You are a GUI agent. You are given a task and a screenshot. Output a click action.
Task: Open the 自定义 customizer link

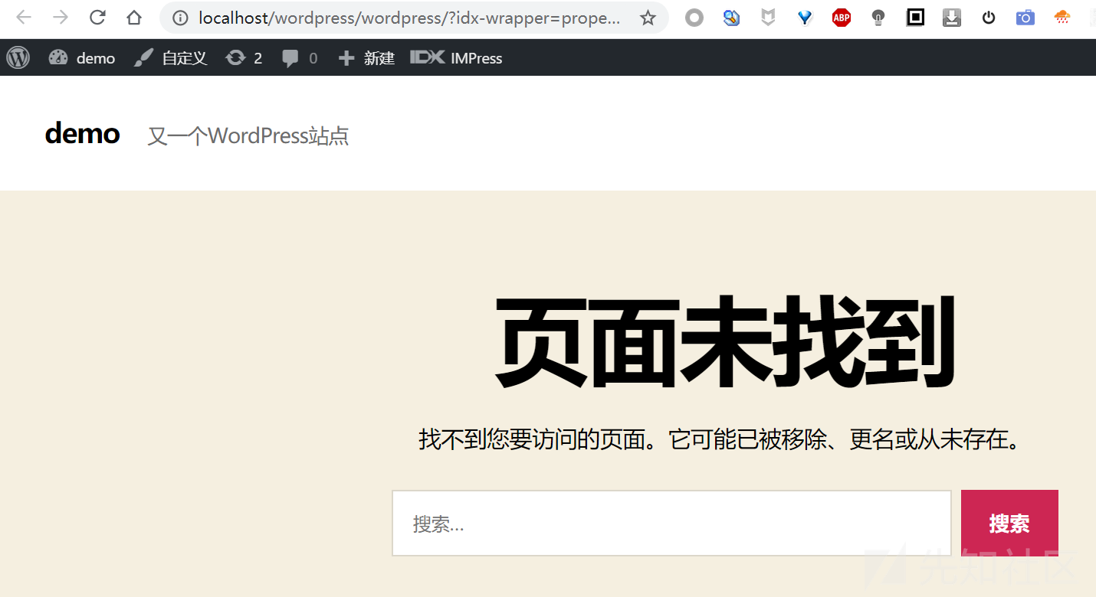tap(171, 58)
